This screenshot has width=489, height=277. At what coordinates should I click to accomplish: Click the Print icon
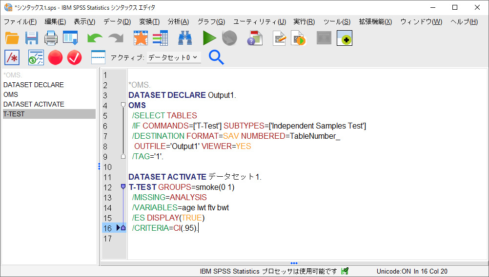(51, 38)
